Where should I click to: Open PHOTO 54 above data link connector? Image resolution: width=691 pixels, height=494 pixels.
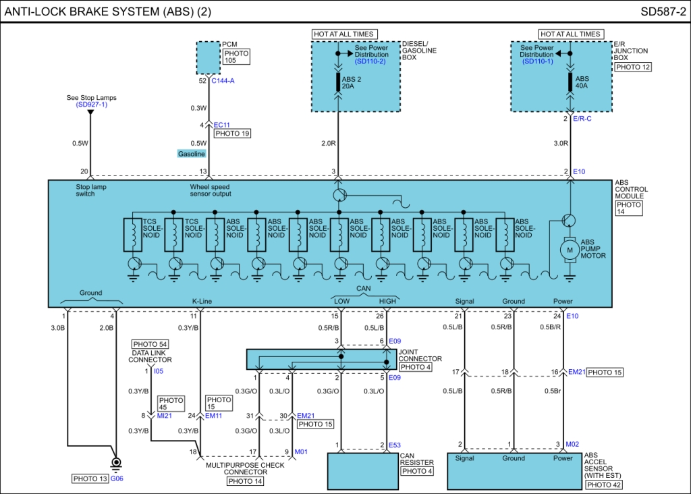tap(150, 344)
